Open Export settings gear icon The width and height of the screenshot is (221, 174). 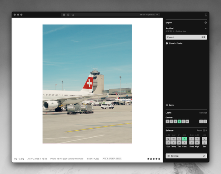205,22
